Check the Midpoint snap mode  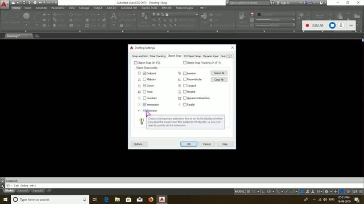(144, 79)
